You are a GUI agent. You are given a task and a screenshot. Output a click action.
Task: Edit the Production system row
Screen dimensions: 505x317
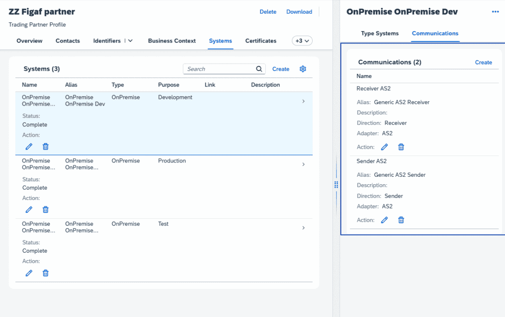click(29, 210)
